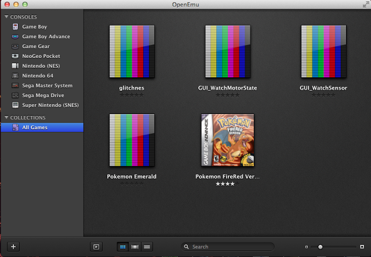Click the small thumbnail size icon
The height and width of the screenshot is (257, 371).
(x=307, y=247)
